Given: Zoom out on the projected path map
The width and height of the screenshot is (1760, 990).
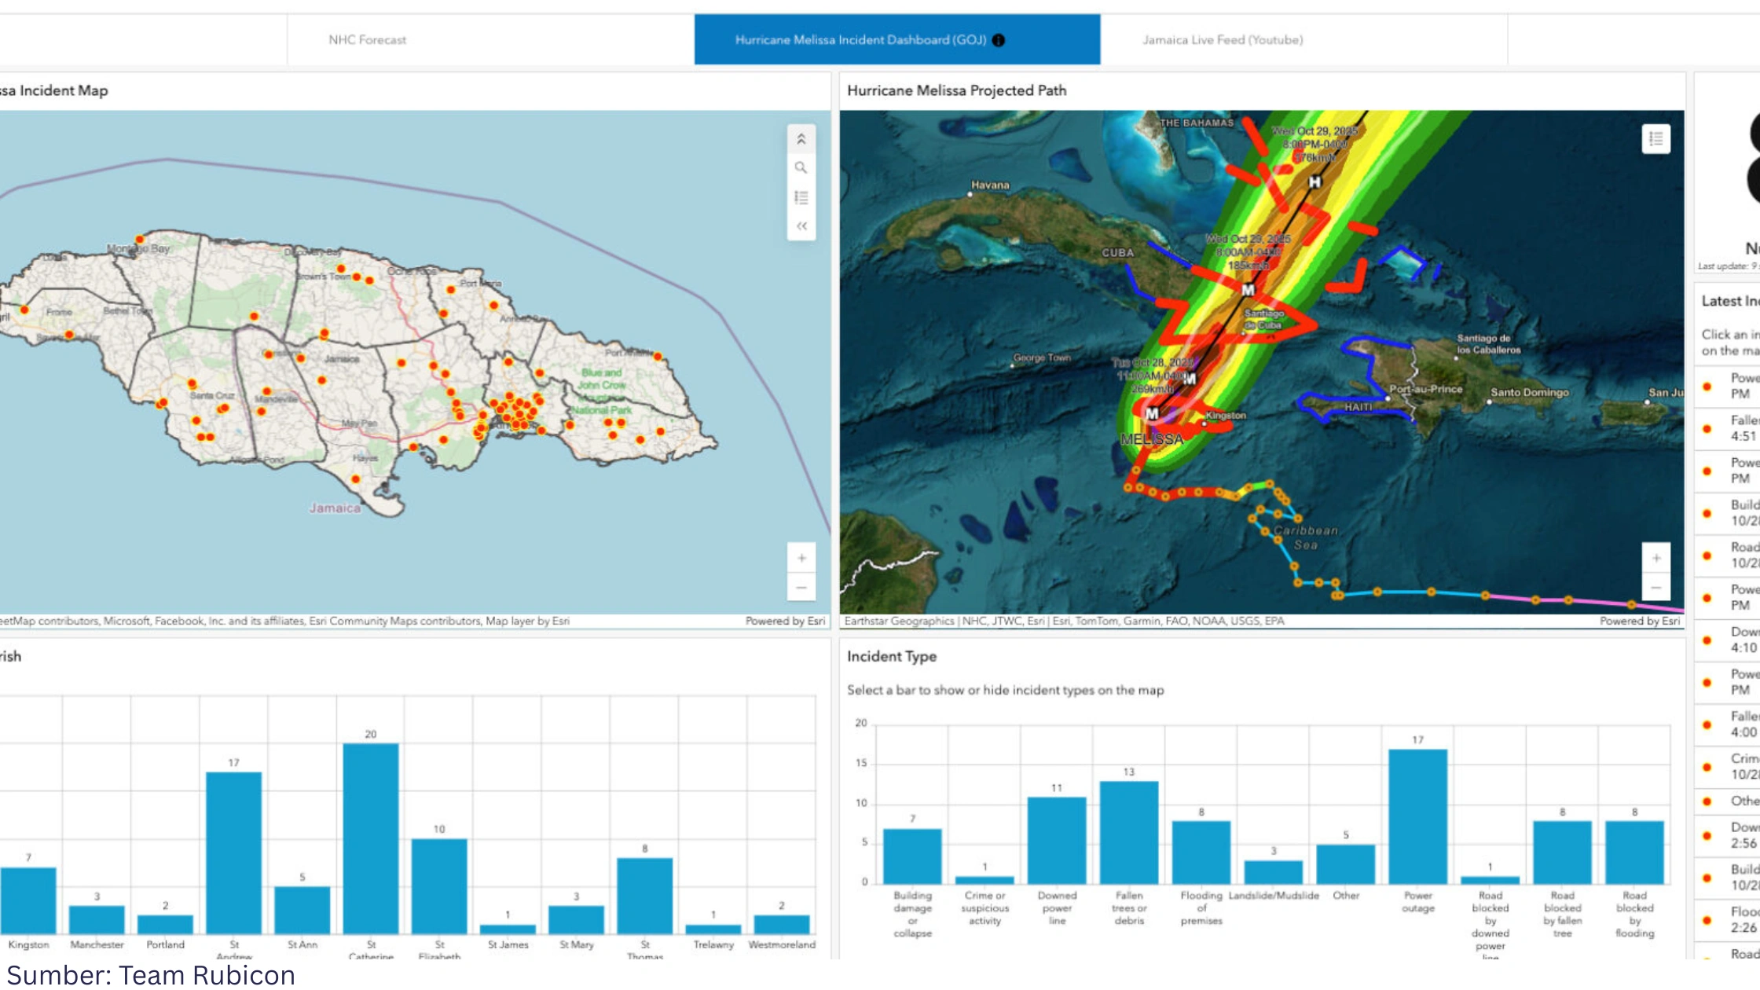Looking at the screenshot, I should pyautogui.click(x=1655, y=588).
